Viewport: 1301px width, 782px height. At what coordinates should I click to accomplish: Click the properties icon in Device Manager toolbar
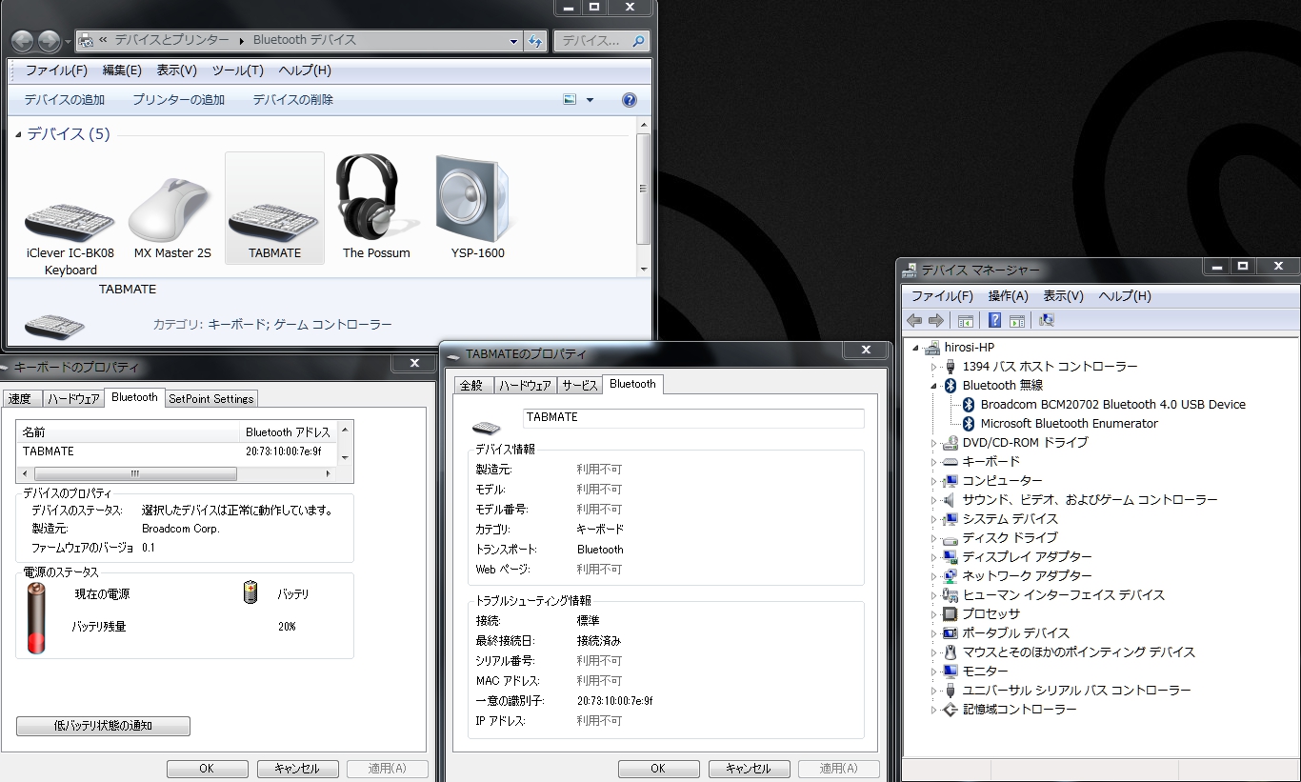[x=966, y=321]
